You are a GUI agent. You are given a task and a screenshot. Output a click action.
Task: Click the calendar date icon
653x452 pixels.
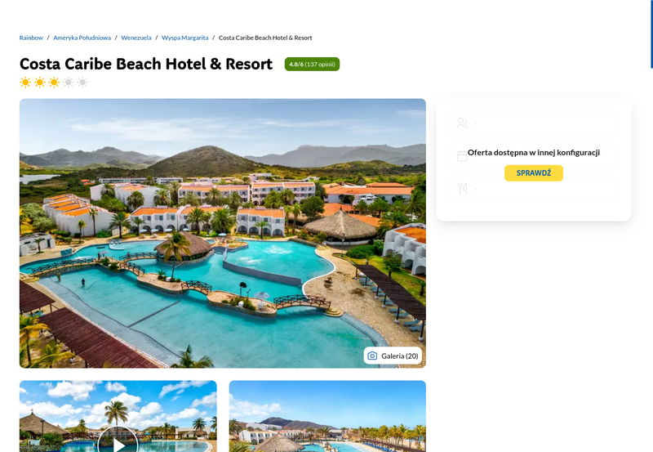[x=462, y=156]
